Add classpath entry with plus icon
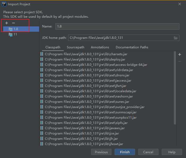186x158 pixels. (180, 54)
